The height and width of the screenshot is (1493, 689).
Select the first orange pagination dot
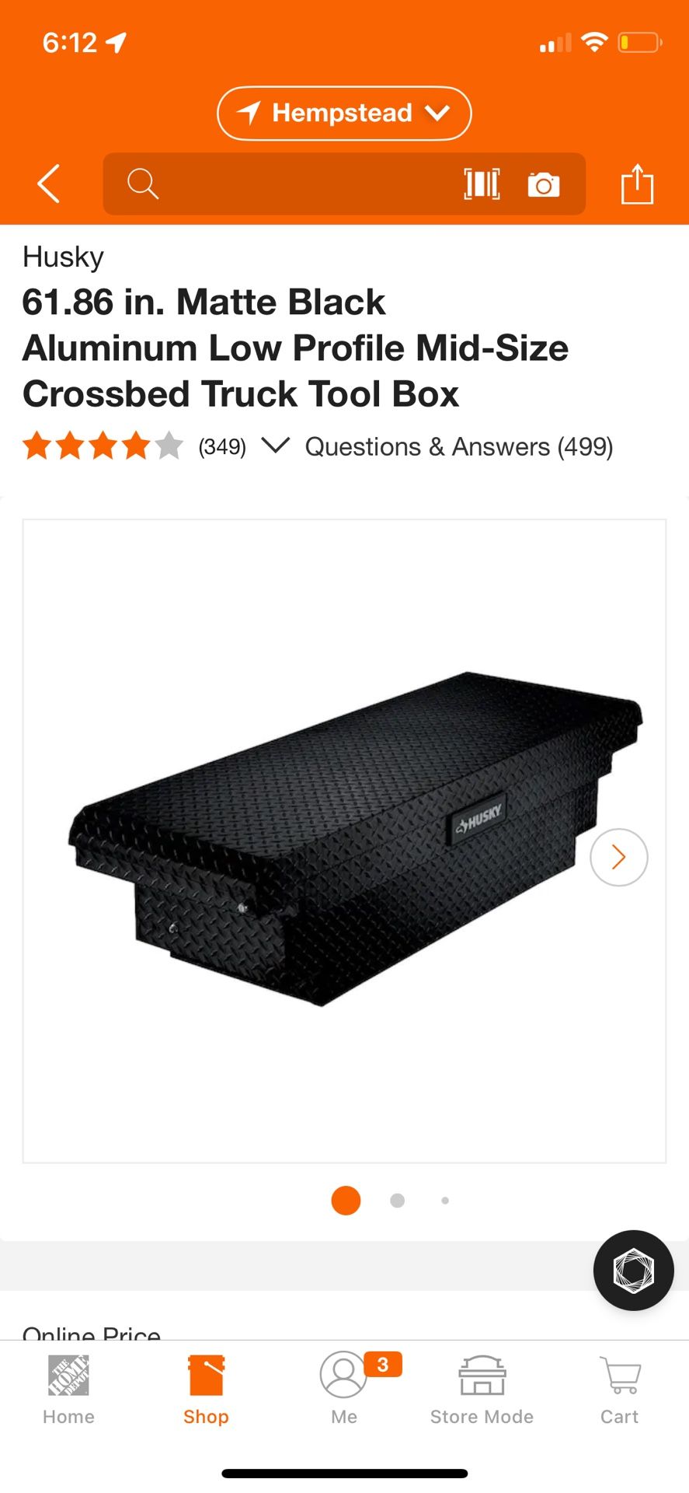point(346,1201)
